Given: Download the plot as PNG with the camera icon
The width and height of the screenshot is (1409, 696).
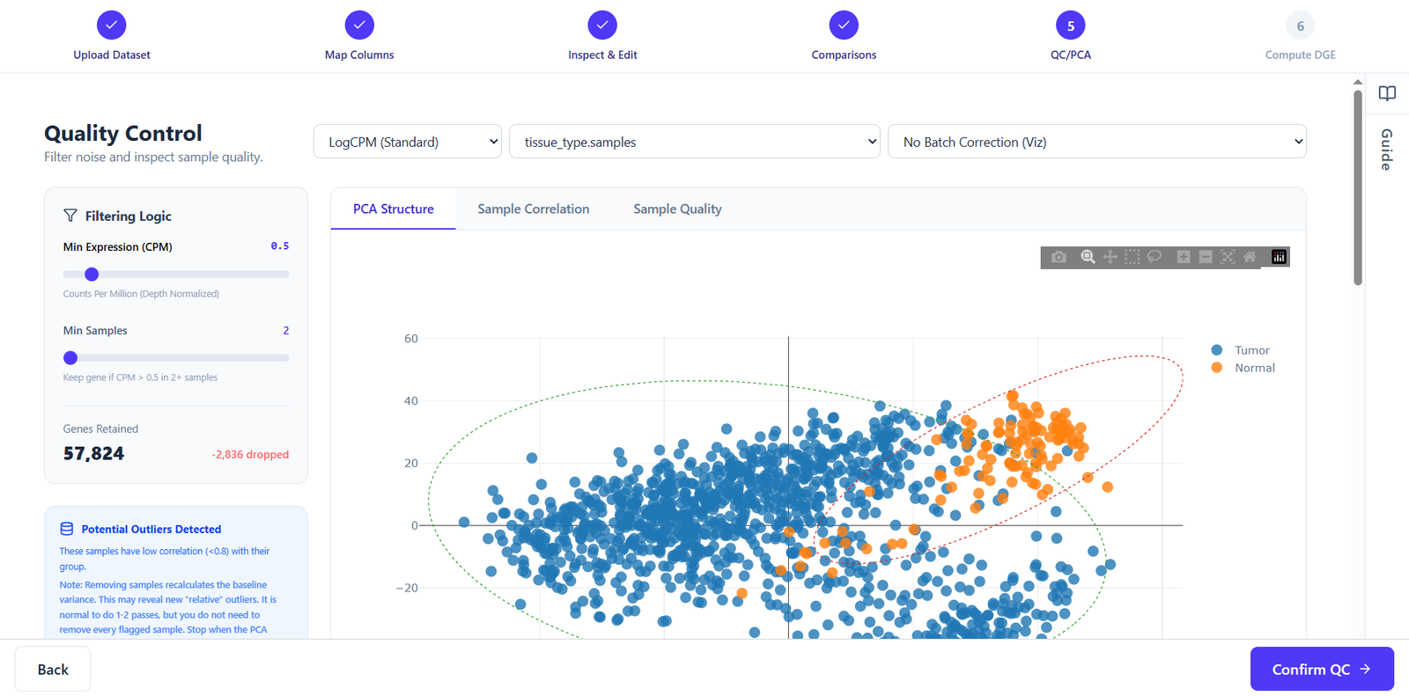Looking at the screenshot, I should coord(1059,257).
